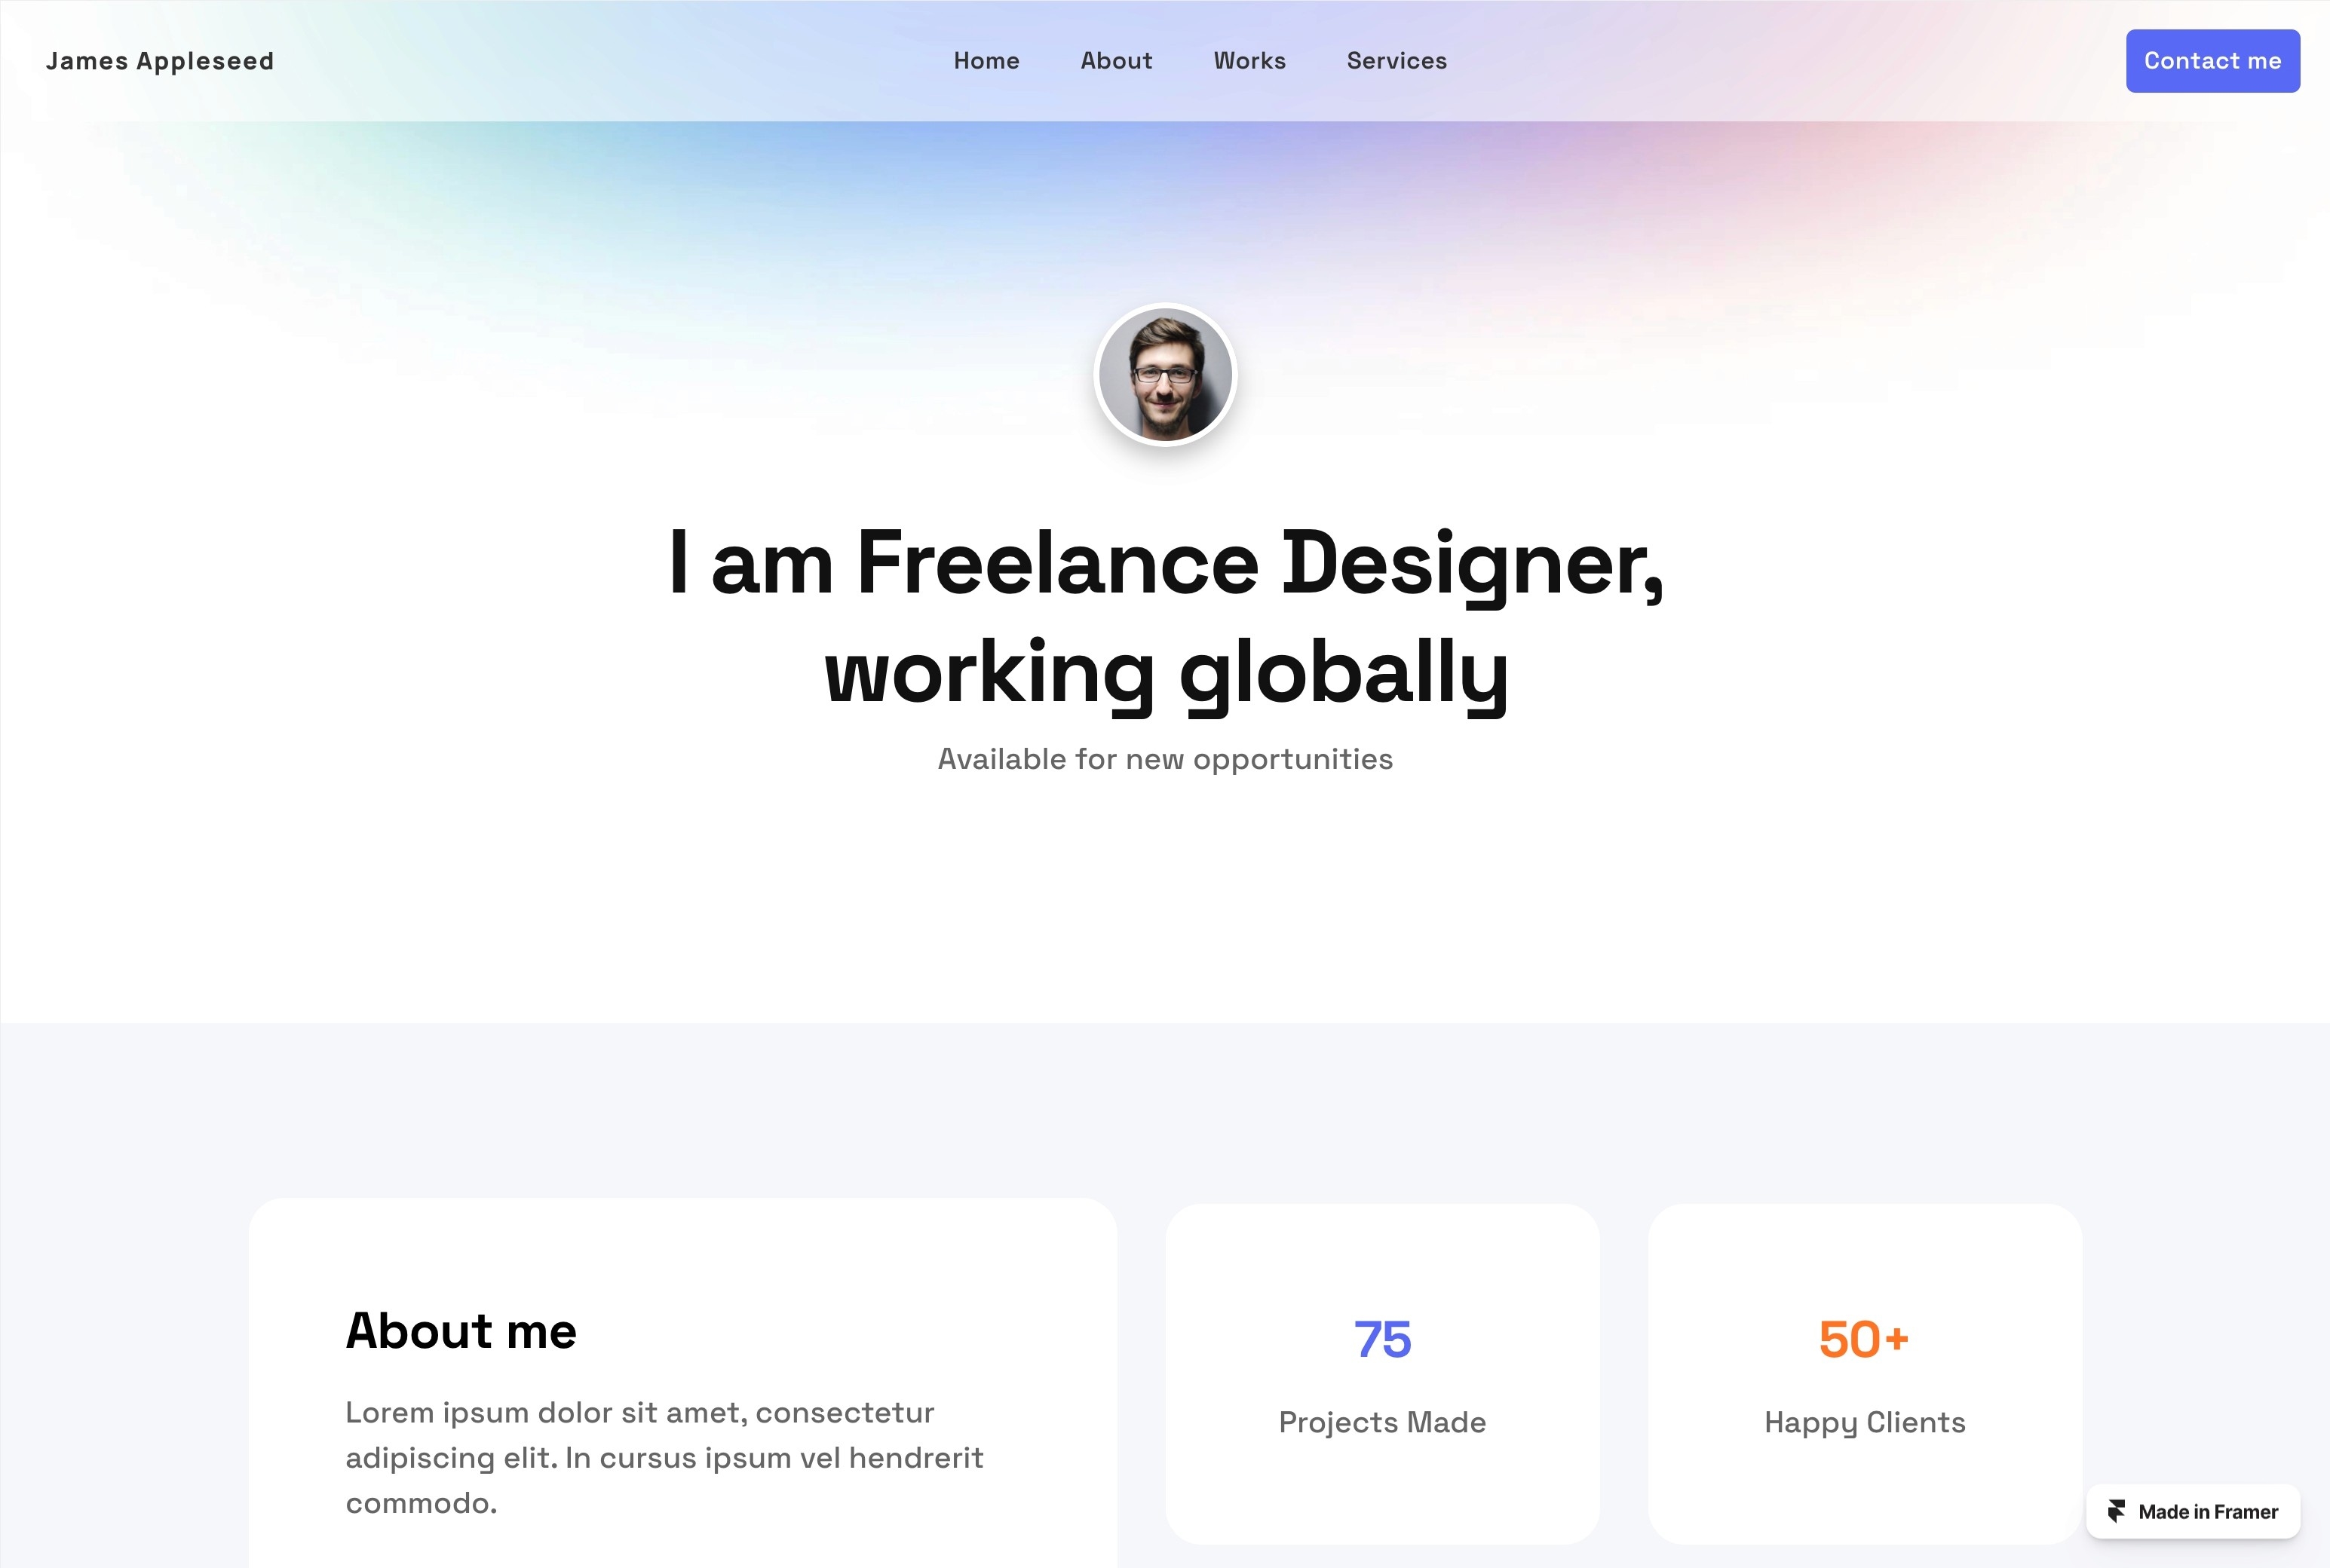This screenshot has width=2330, height=1568.
Task: Click the James Appleseed logo text
Action: click(x=159, y=60)
